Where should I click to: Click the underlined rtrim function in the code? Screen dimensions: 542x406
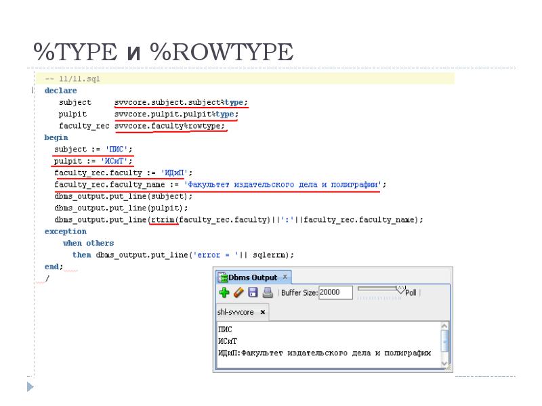pos(161,219)
